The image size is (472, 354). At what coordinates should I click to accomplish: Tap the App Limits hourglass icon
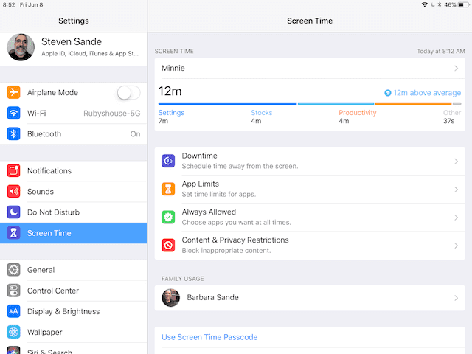coord(168,189)
